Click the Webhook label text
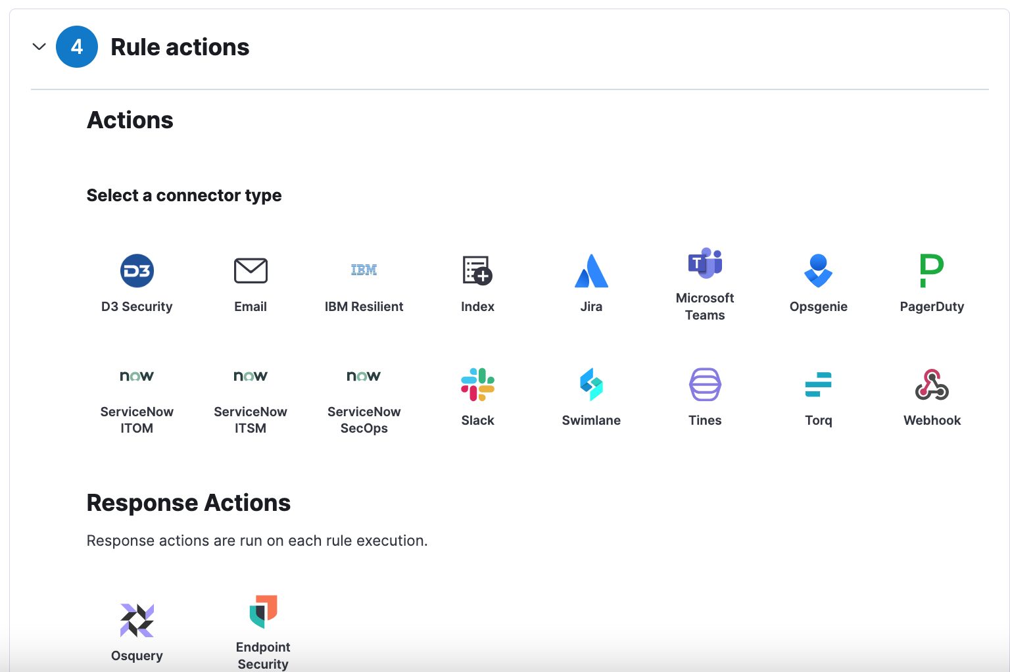Viewport: 1010px width, 672px height. click(x=932, y=420)
